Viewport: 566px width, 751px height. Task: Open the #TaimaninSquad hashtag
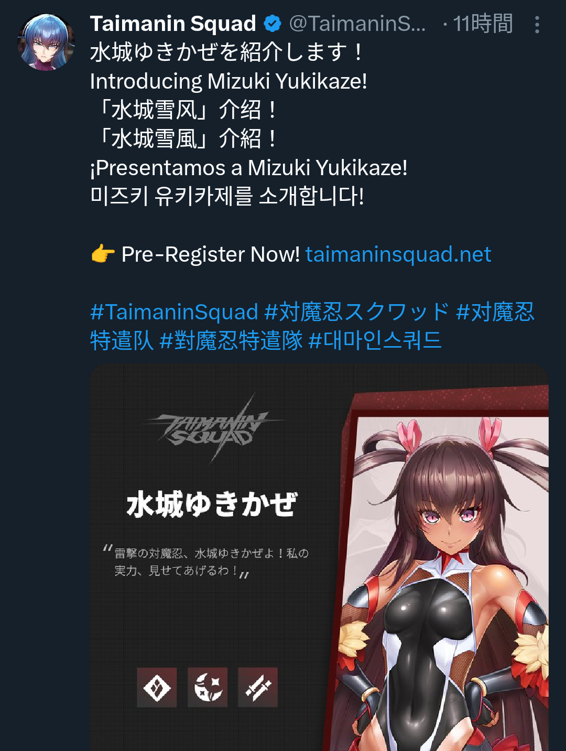[x=174, y=312]
